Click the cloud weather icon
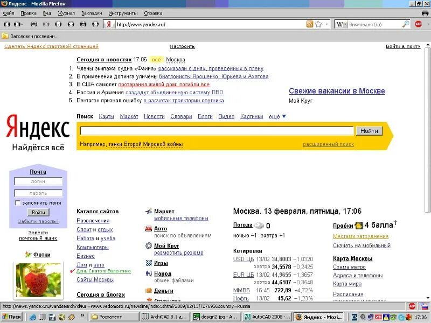Viewport: 431px width, 323px height. (259, 226)
